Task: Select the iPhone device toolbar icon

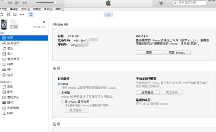Action: (x=31, y=14)
